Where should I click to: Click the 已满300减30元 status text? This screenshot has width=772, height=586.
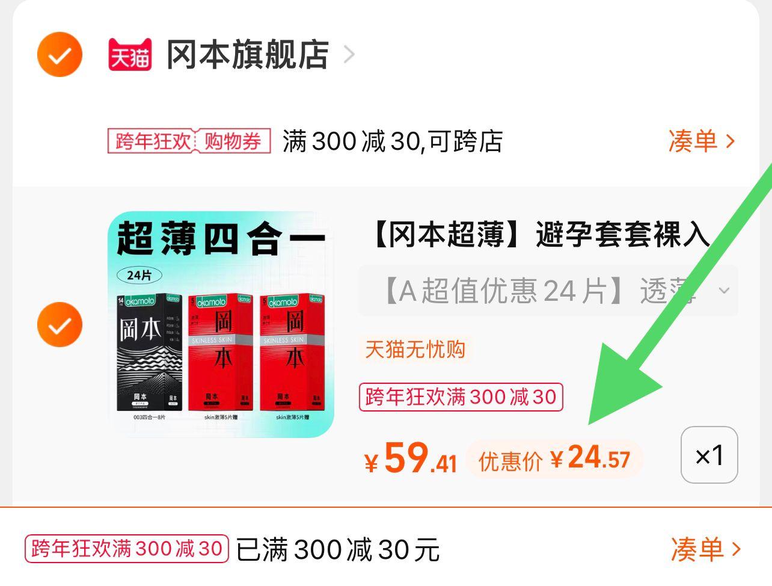338,549
